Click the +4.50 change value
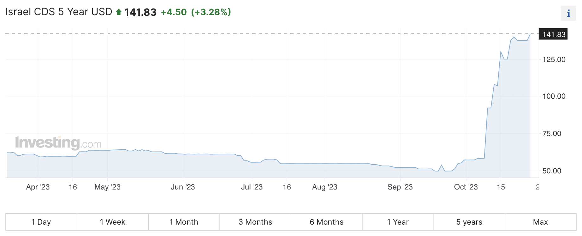The height and width of the screenshot is (236, 582). pyautogui.click(x=174, y=12)
